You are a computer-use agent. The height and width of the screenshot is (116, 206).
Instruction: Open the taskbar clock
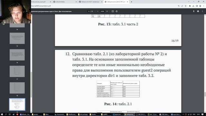(198, 114)
